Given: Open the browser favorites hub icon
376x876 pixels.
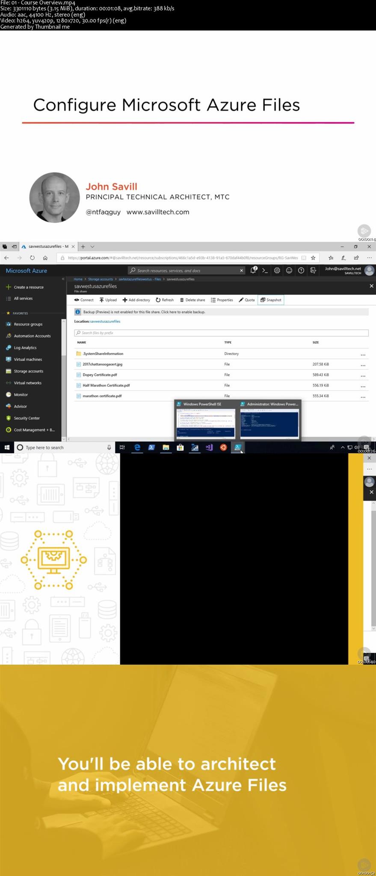Looking at the screenshot, I should click(331, 258).
